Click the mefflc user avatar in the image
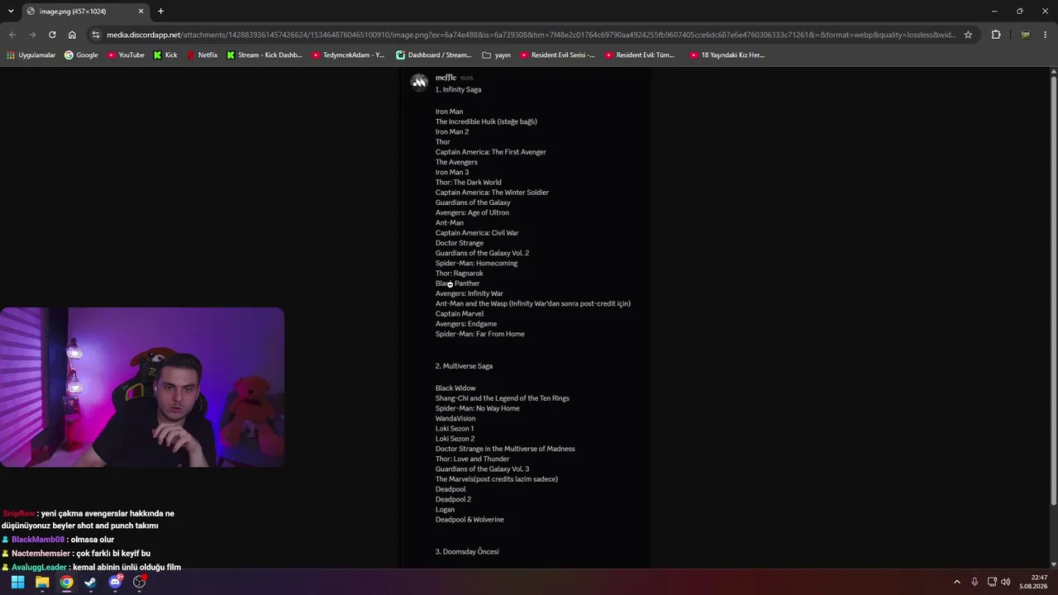The height and width of the screenshot is (595, 1058). point(419,82)
